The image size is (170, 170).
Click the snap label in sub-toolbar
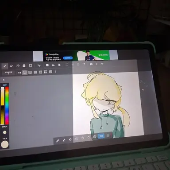pyautogui.click(x=19, y=73)
